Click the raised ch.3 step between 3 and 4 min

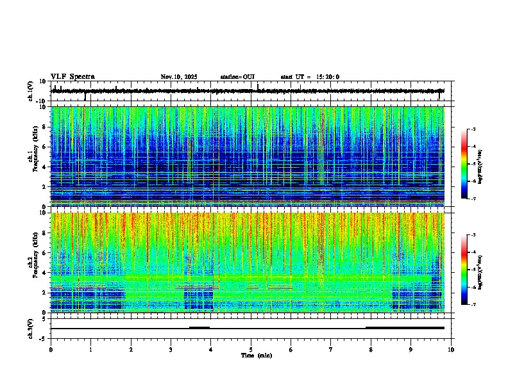coord(199,327)
